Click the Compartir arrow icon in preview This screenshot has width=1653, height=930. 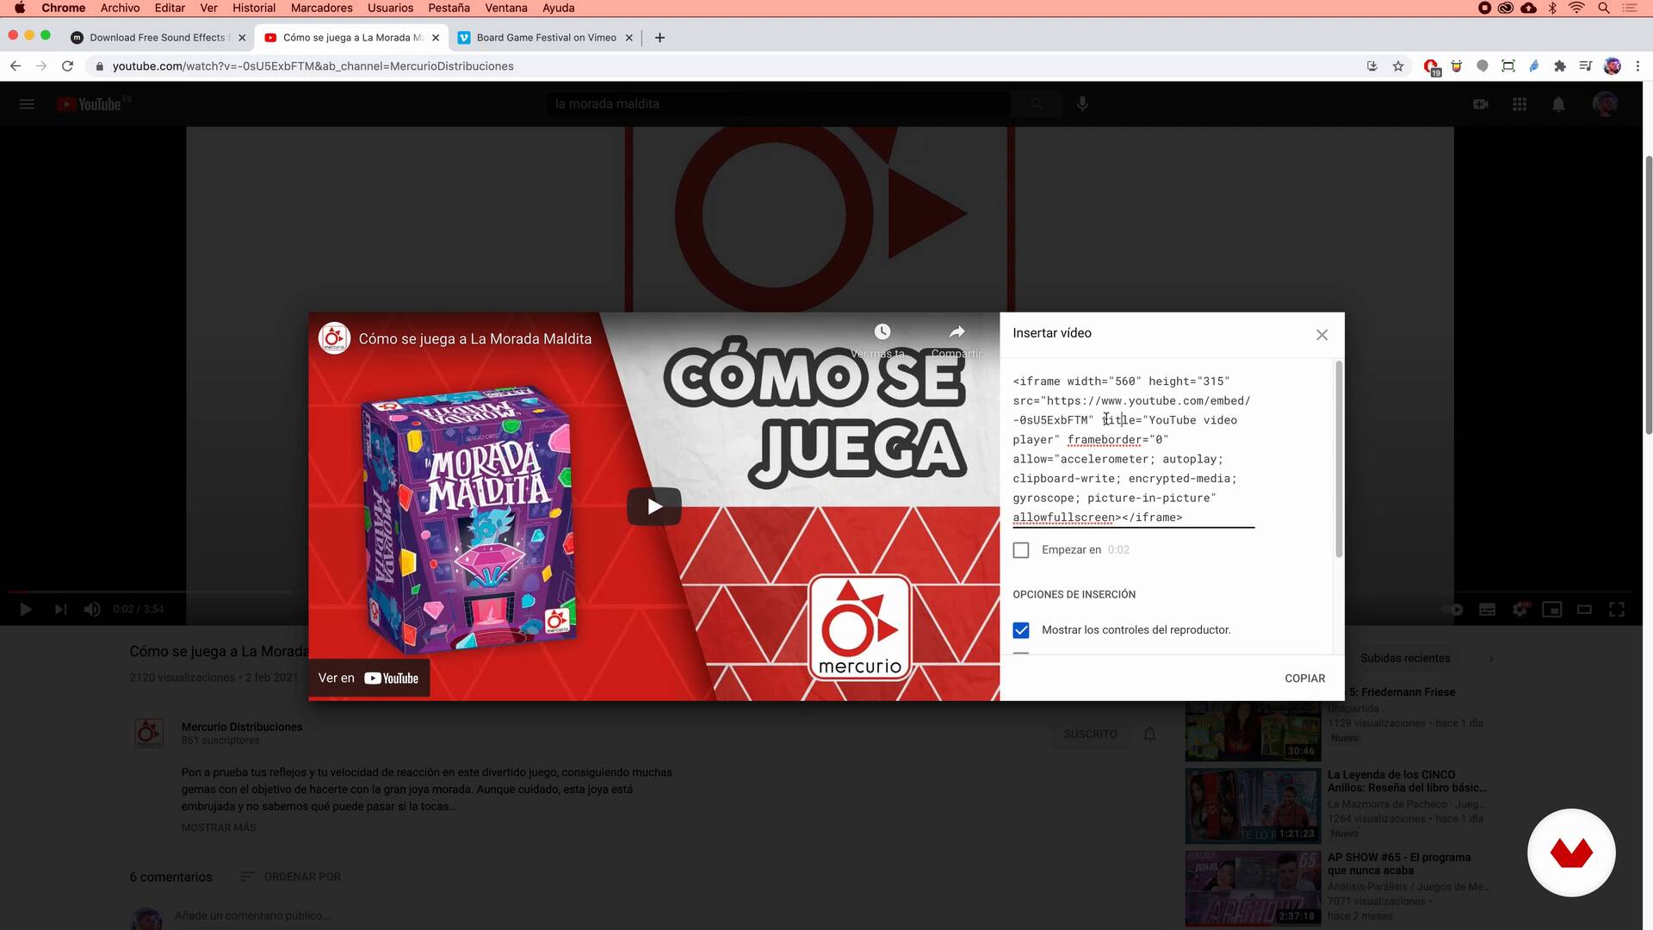click(957, 332)
